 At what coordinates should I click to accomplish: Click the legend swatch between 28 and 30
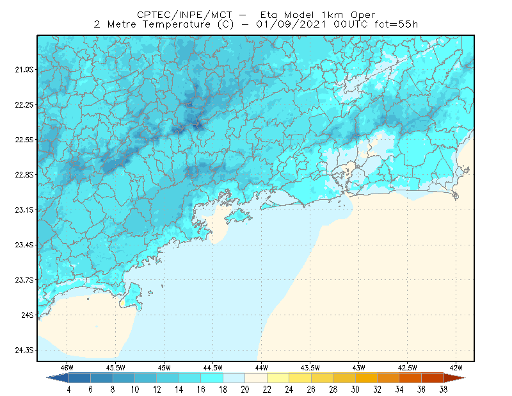[x=344, y=378]
